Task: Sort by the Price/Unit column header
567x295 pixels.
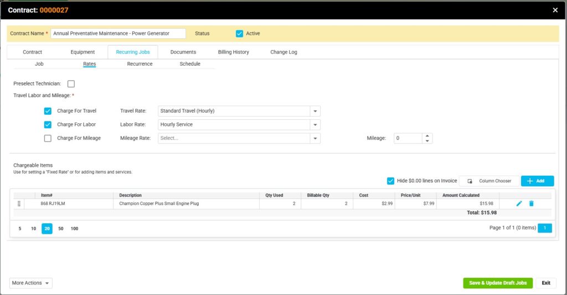Action: click(416, 195)
